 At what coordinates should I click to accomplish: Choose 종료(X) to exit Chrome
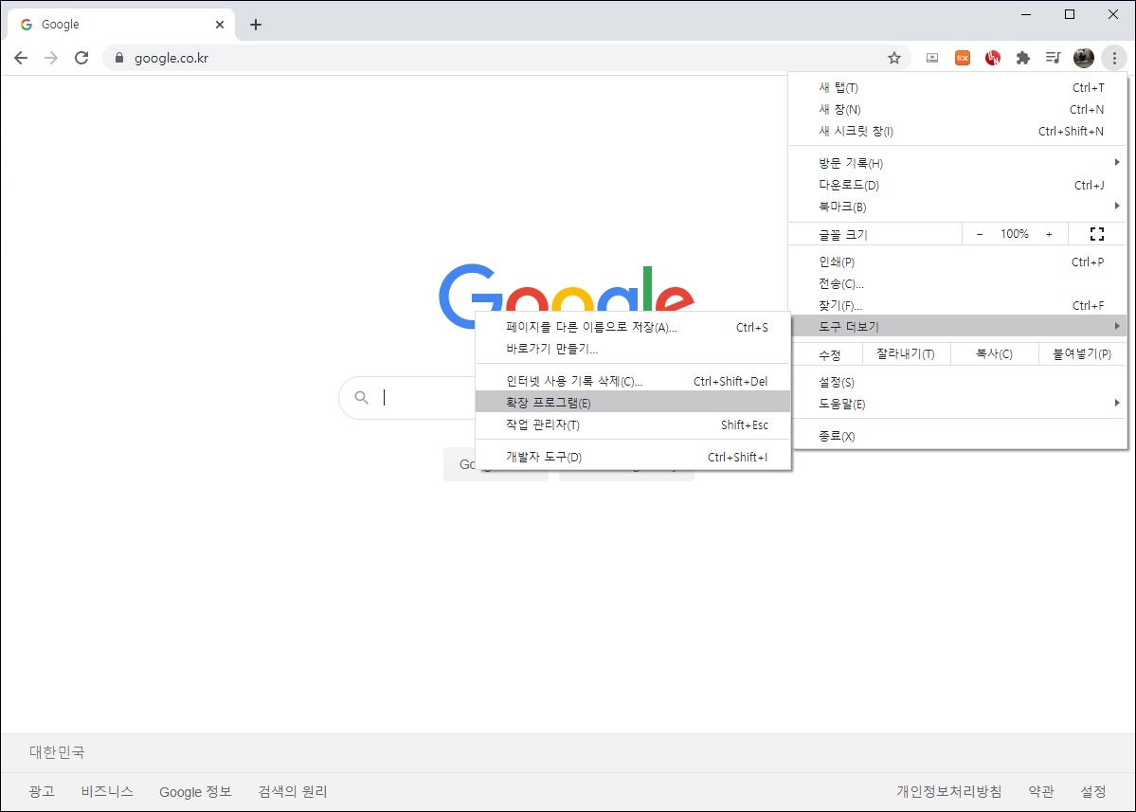tap(958, 436)
